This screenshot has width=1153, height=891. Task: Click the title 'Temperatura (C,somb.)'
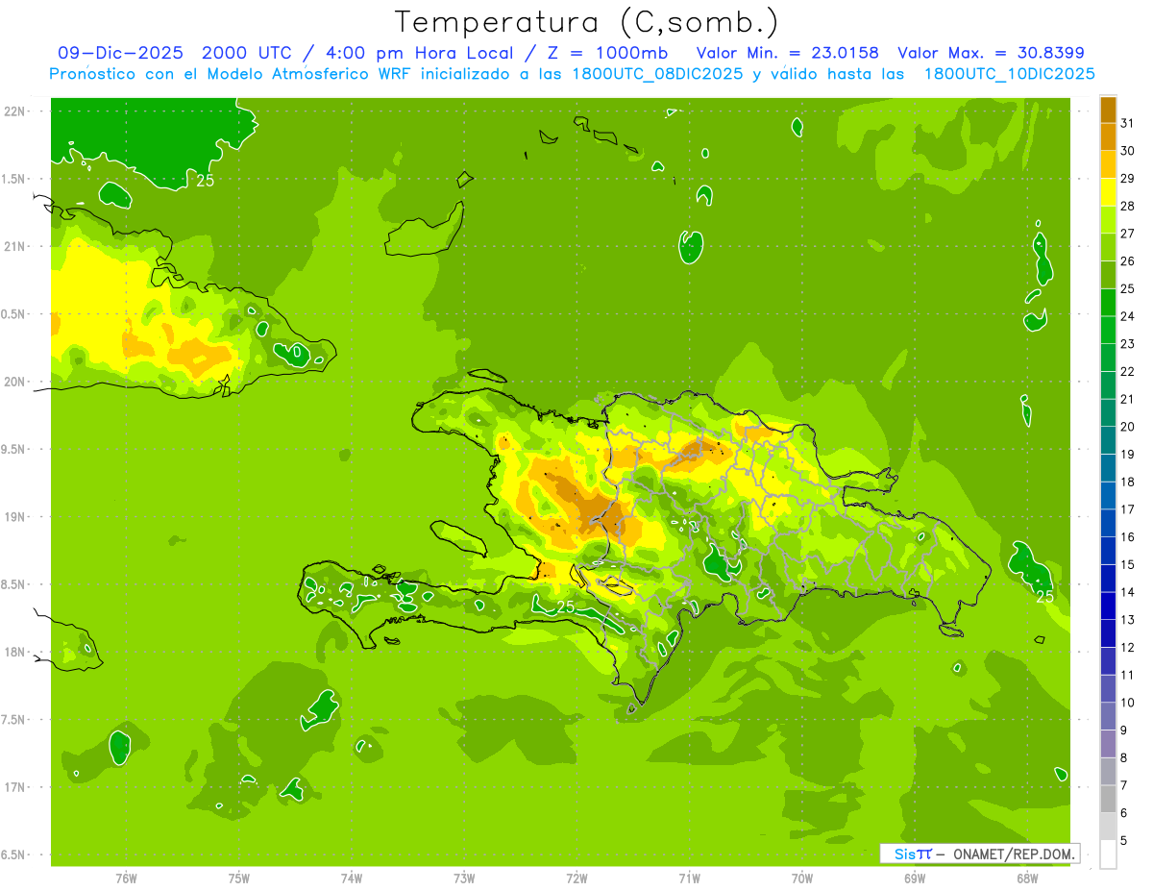click(x=586, y=21)
